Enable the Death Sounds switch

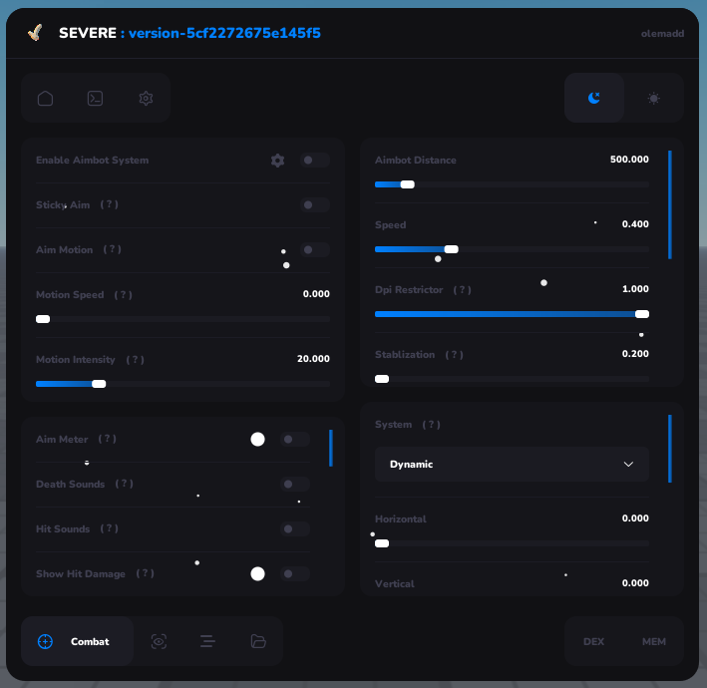click(295, 485)
